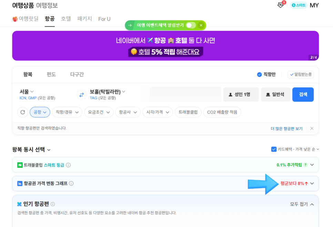Select the 편도 trip type
This screenshot has height=227, width=333.
click(x=51, y=74)
